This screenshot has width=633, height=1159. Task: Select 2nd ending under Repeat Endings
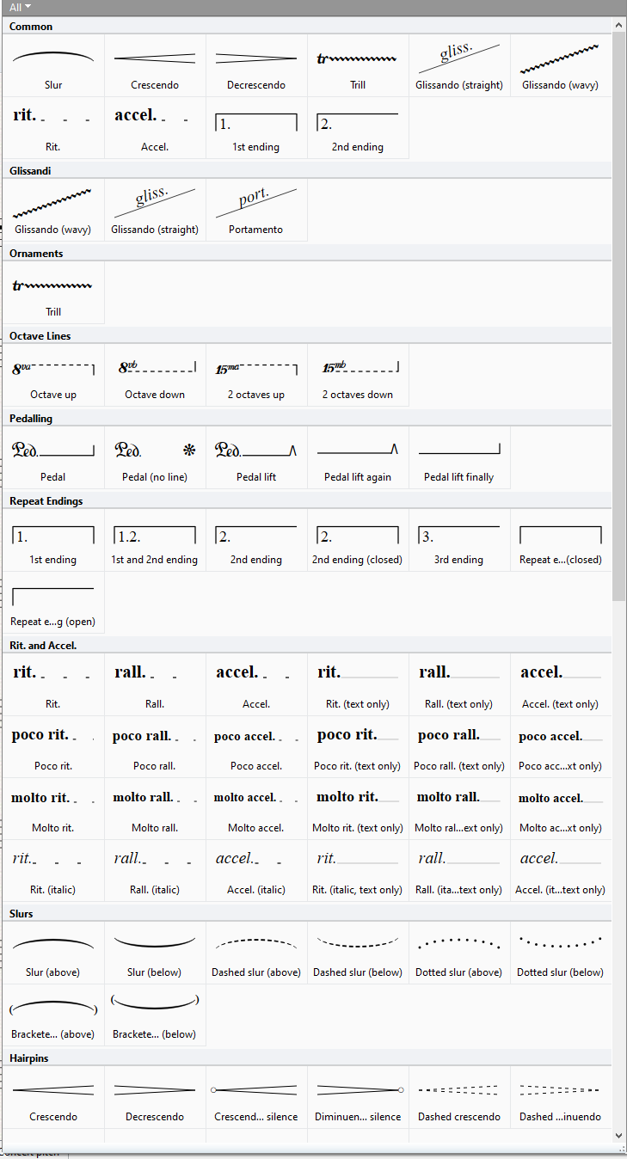(x=256, y=540)
